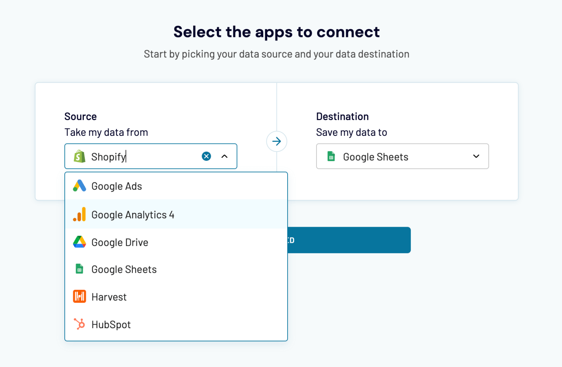Click the Google Drive triangle icon

[79, 242]
